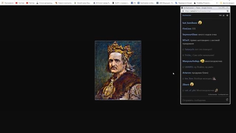Image resolution: width=236 pixels, height=133 pixels.
Task: Select the Artaron username
Action: click(187, 73)
